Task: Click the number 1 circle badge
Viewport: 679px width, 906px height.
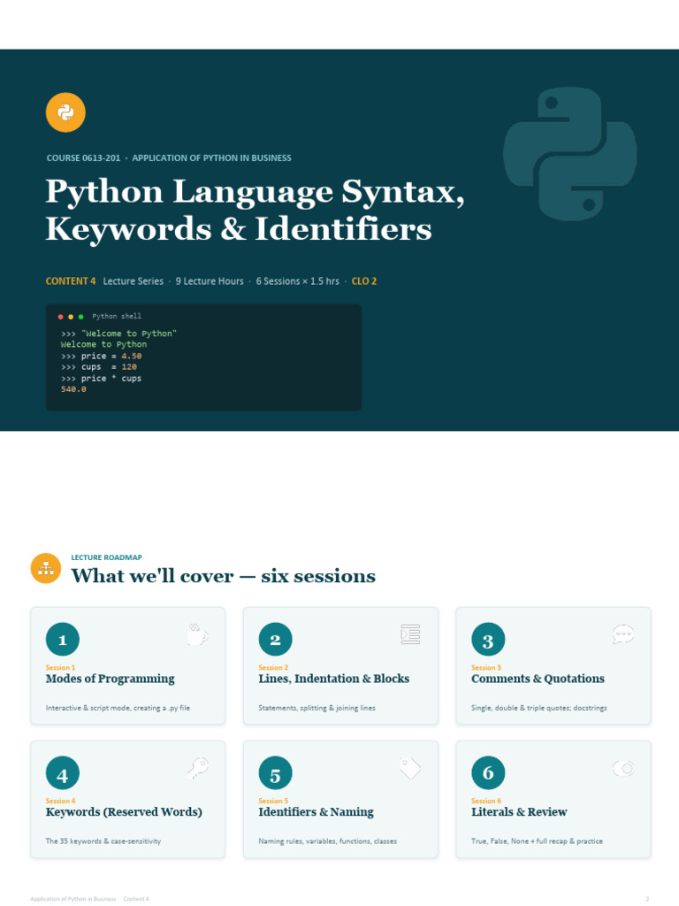Action: coord(63,640)
